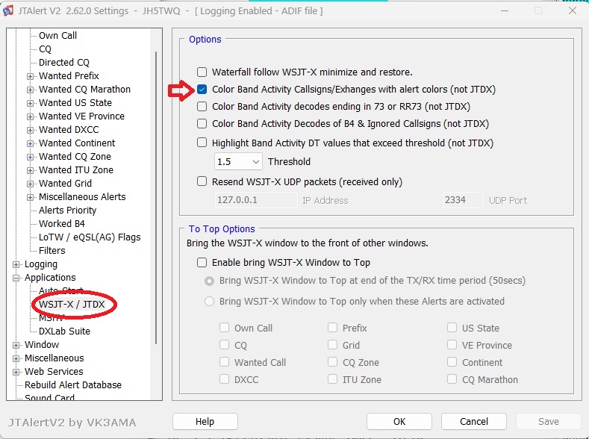Screen dimensions: 589x439
Task: Toggle the US State alert checkbox
Action: pos(452,328)
